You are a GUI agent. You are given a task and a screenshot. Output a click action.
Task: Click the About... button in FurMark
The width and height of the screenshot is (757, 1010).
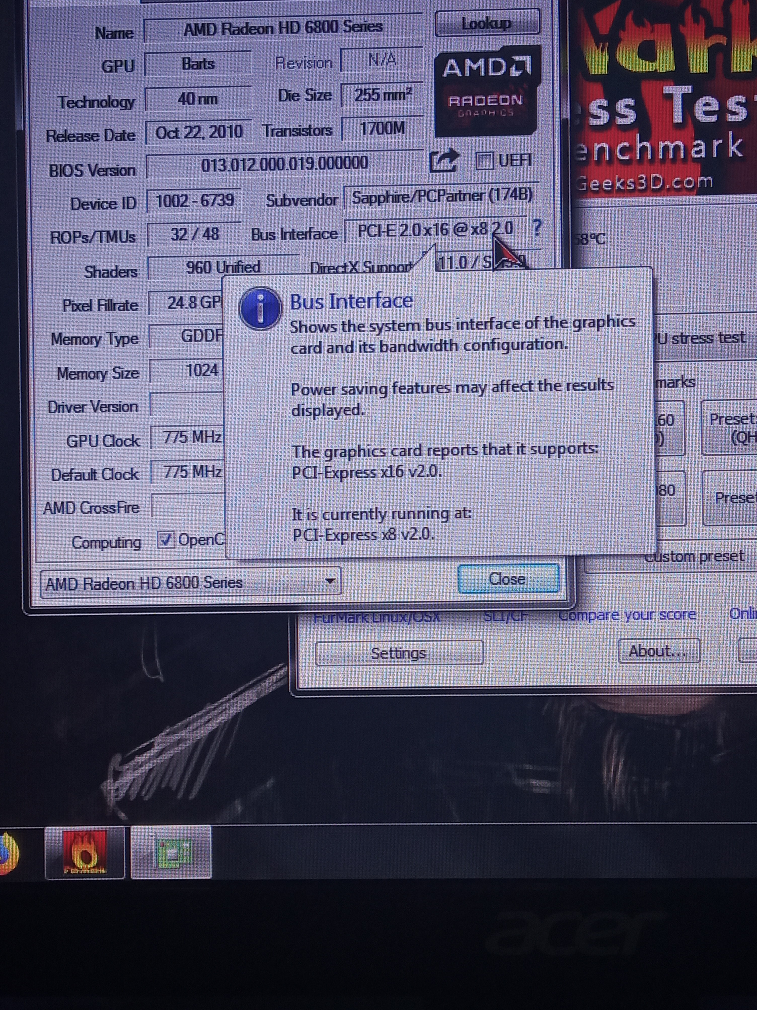[658, 651]
